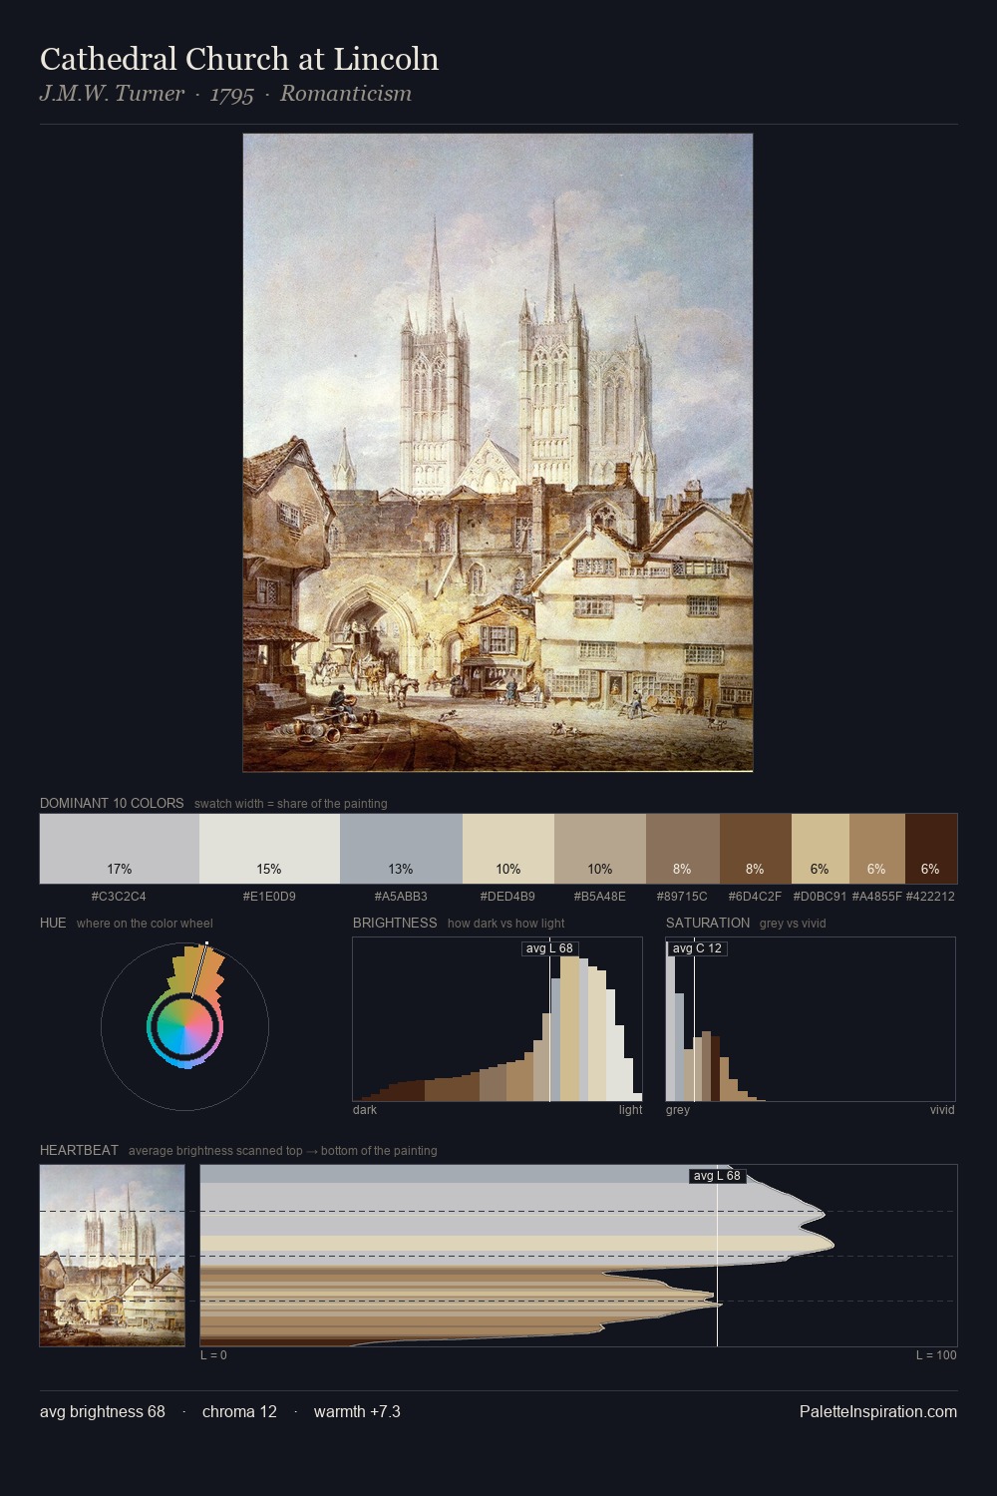Click the '#422212' hex code text
This screenshot has width=997, height=1496.
coord(930,896)
